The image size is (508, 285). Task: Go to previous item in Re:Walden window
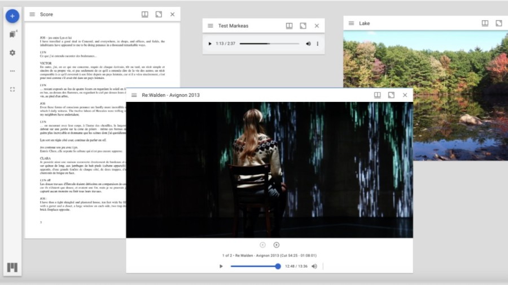coord(262,245)
